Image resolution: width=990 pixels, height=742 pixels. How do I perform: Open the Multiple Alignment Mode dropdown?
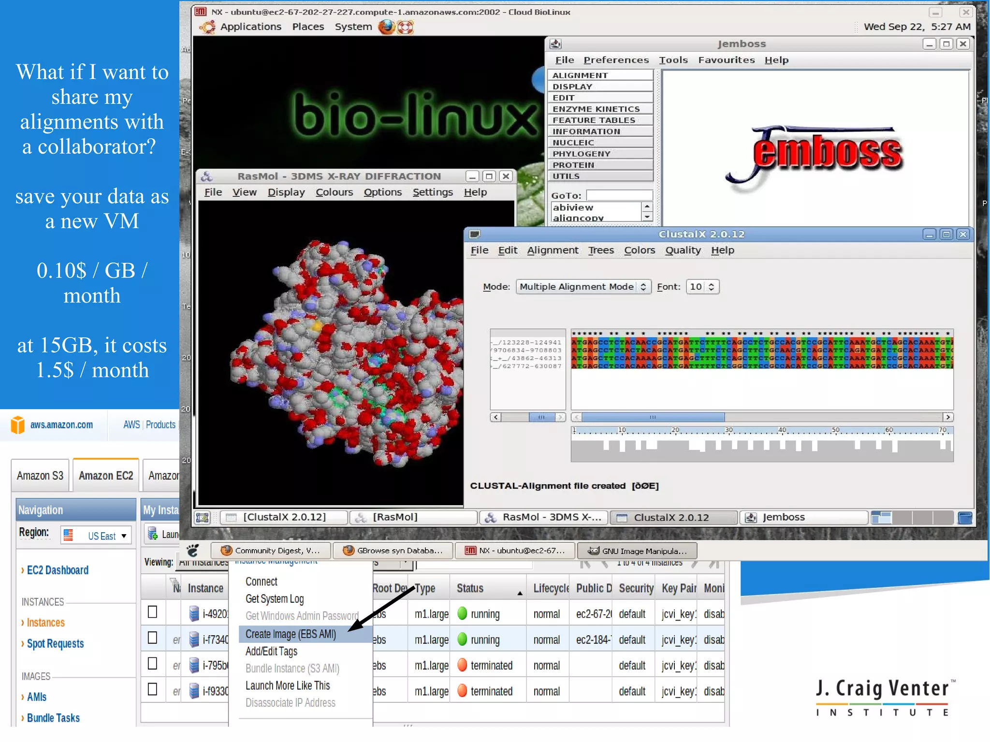coord(583,287)
